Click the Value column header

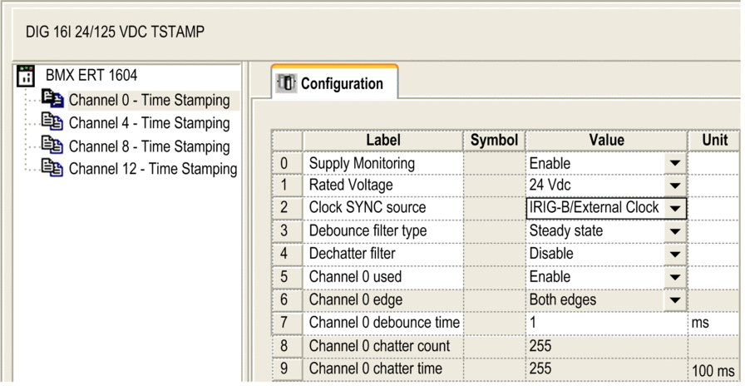point(606,140)
